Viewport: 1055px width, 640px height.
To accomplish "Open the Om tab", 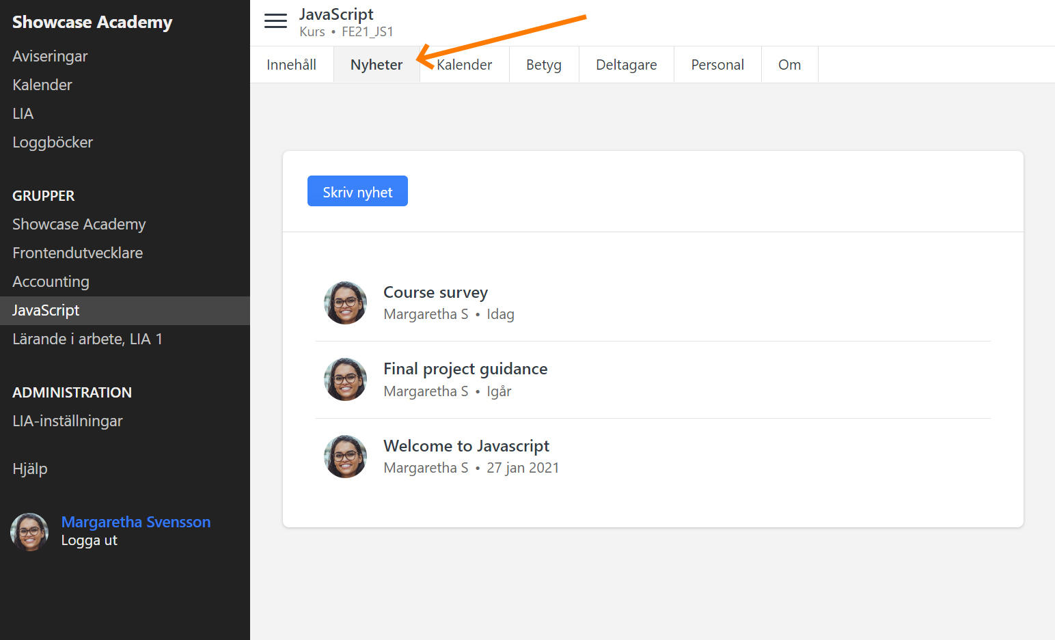I will click(x=789, y=65).
